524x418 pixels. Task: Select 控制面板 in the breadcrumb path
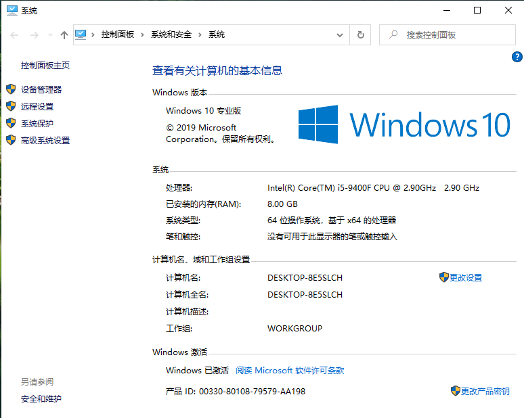[118, 34]
